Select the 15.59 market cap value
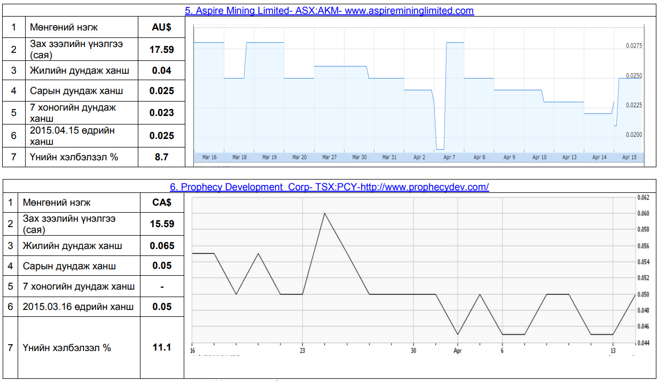 pos(162,224)
